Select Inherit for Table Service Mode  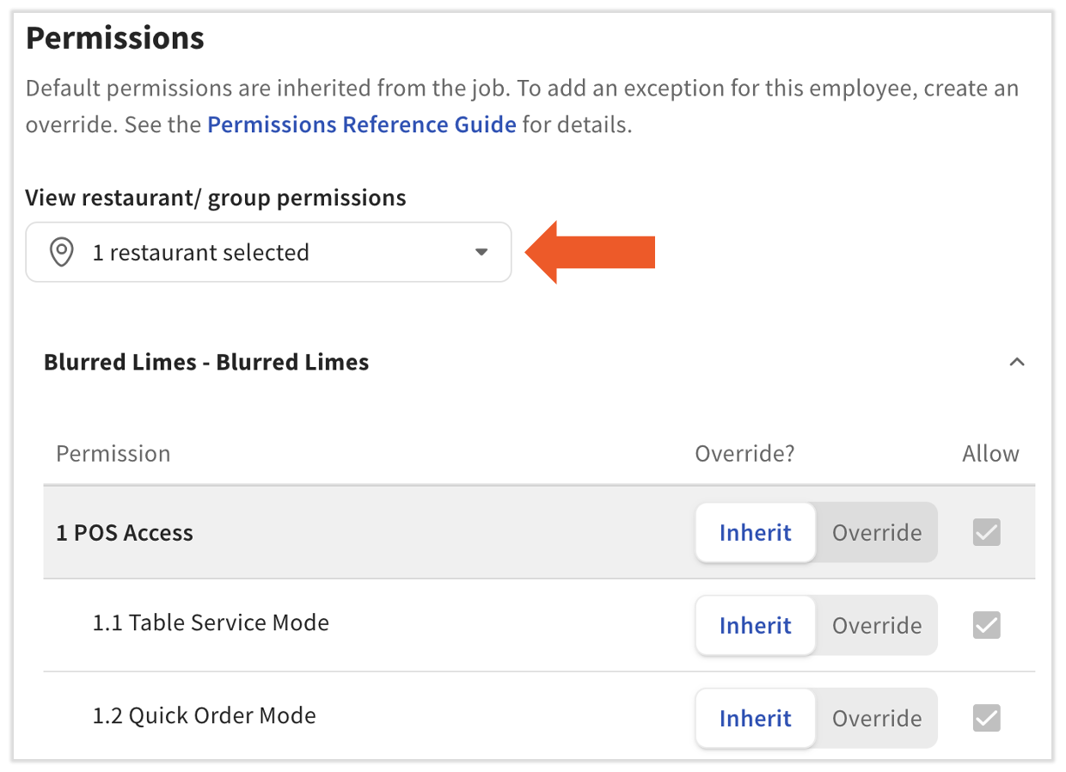point(755,625)
